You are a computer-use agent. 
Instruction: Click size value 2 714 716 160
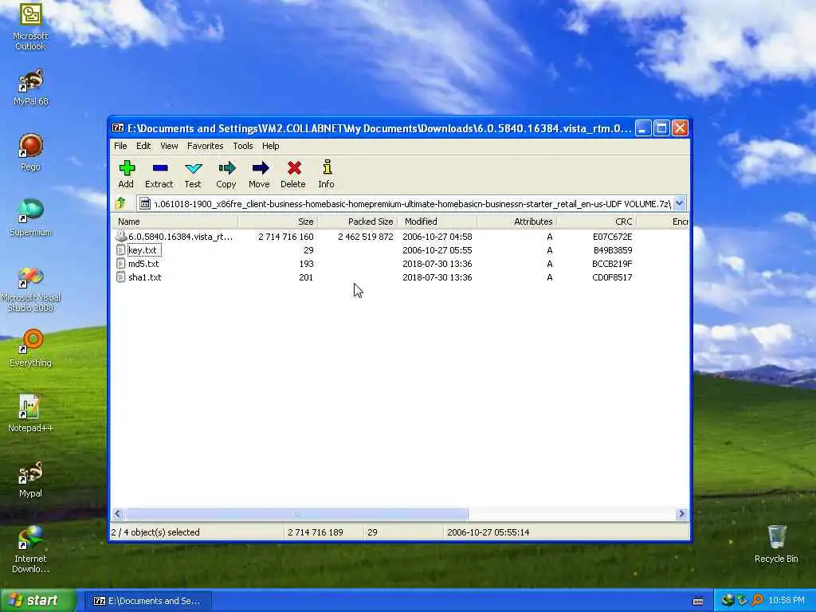pyautogui.click(x=286, y=237)
